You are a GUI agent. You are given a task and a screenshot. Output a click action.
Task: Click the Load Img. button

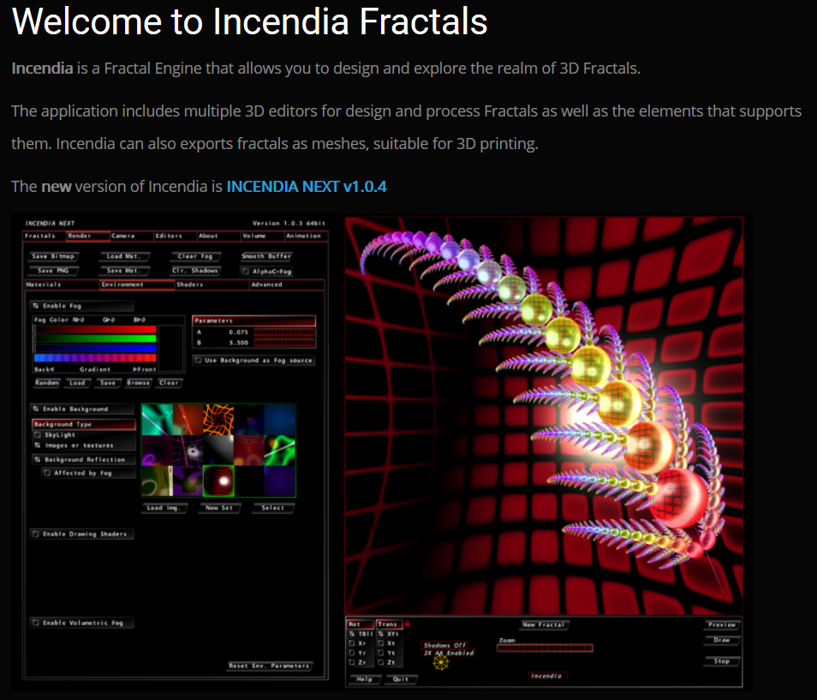click(x=164, y=508)
